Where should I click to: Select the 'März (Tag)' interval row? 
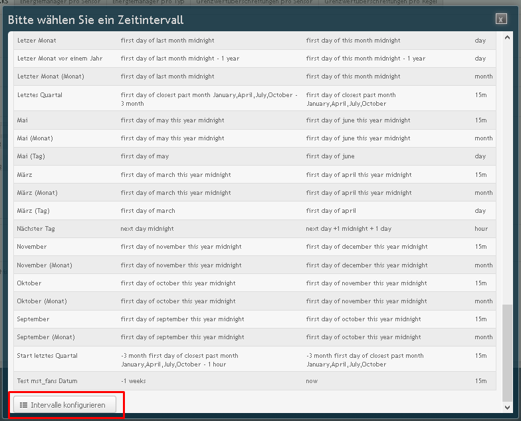coord(255,210)
